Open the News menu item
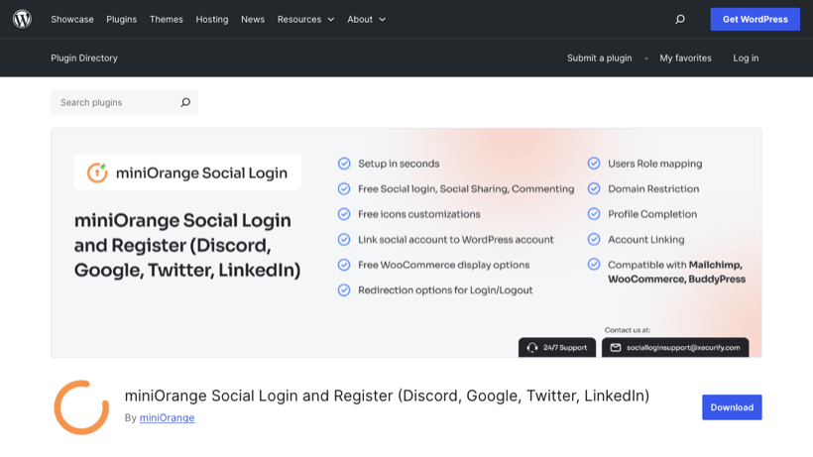This screenshot has width=813, height=457. (x=253, y=19)
